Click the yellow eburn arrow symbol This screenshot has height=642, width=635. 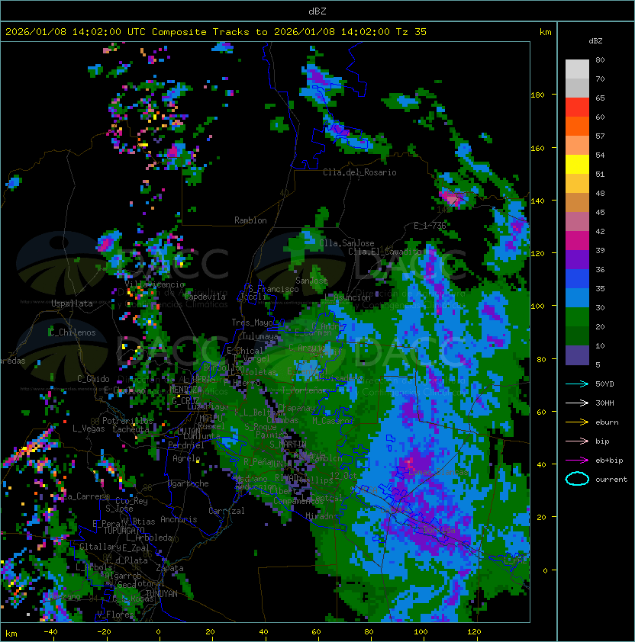click(577, 422)
